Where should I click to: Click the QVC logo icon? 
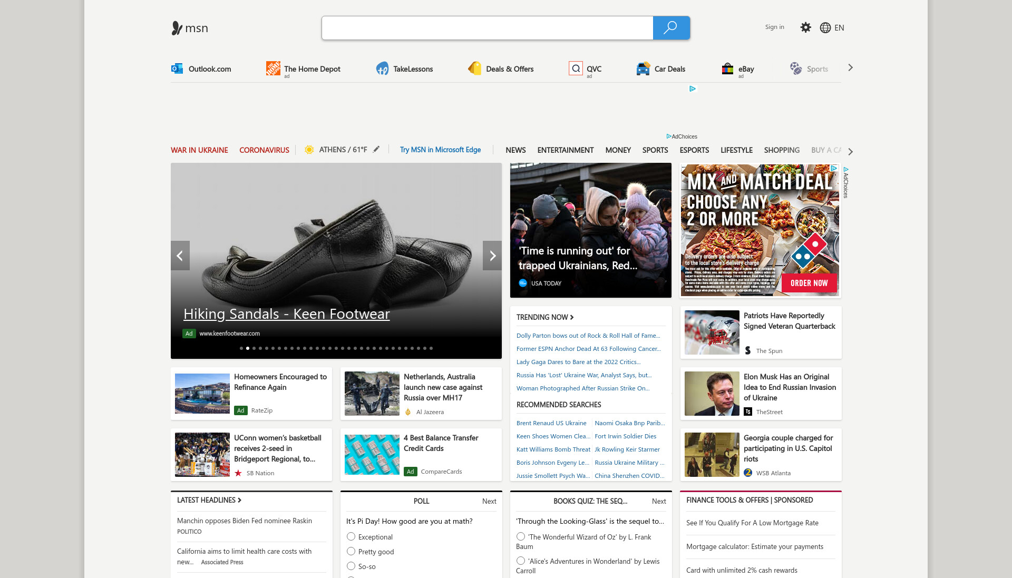coord(576,68)
